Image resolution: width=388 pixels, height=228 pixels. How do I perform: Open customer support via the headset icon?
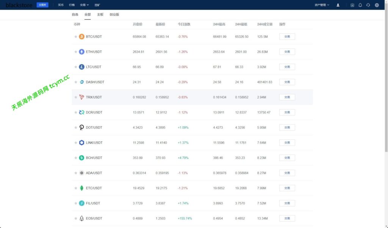[x=368, y=5]
